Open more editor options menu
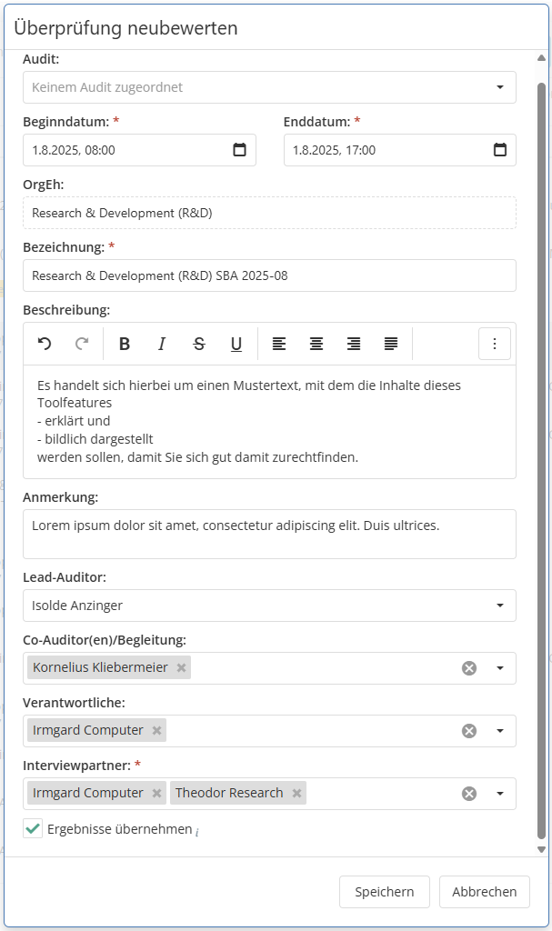Viewport: 552px width, 931px height. (x=495, y=344)
